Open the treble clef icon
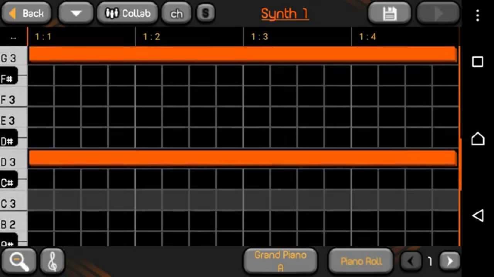The height and width of the screenshot is (277, 494). tap(52, 261)
